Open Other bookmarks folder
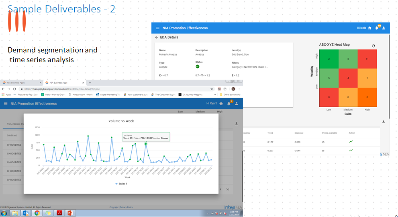The width and height of the screenshot is (398, 217). (x=230, y=94)
